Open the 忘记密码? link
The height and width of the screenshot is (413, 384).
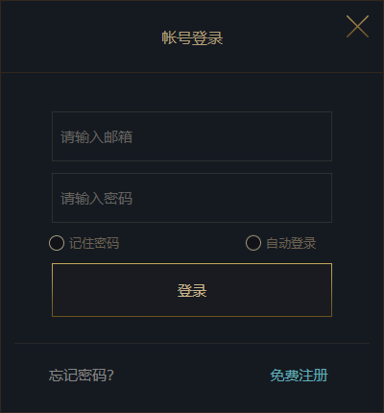pyautogui.click(x=82, y=376)
